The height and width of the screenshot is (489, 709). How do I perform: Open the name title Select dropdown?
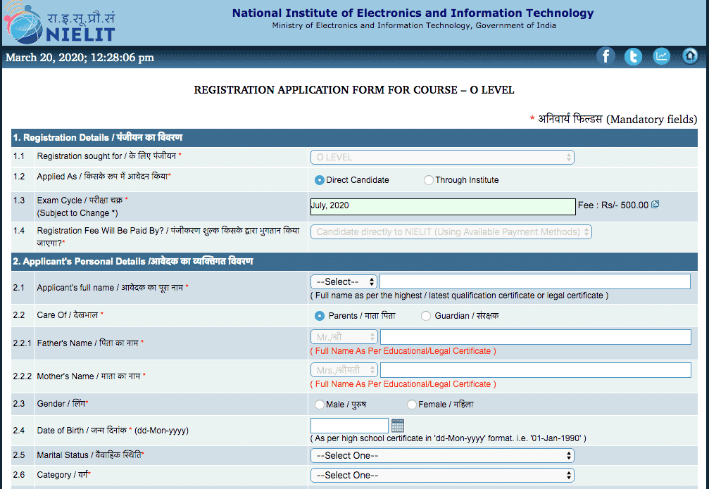pos(343,281)
